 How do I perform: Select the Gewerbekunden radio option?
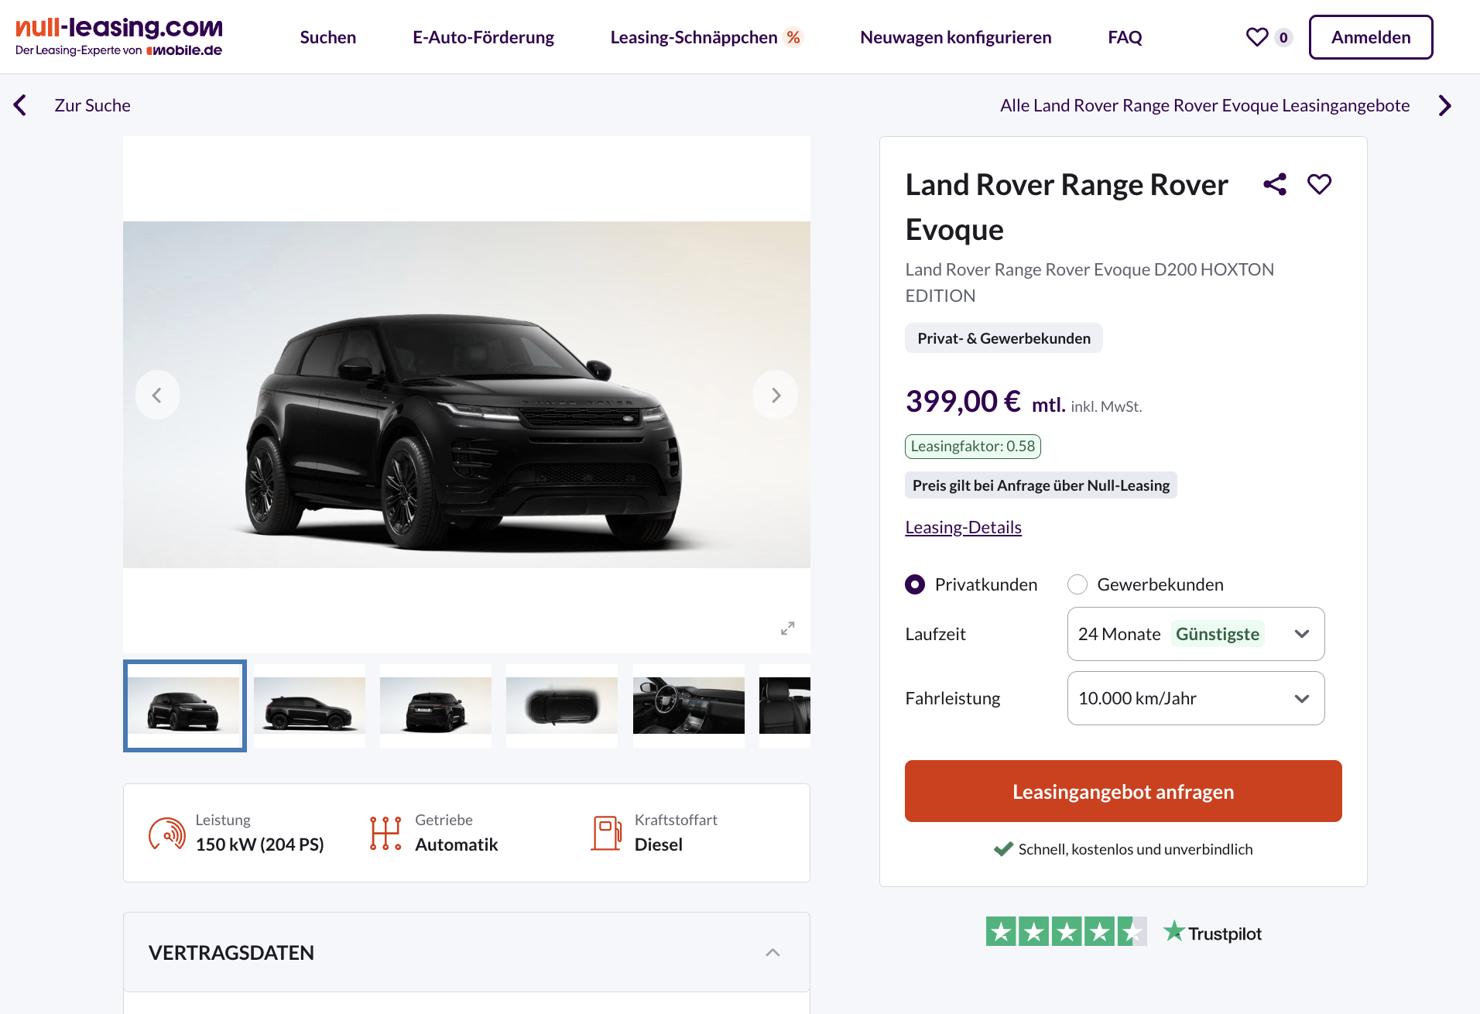(x=1077, y=584)
